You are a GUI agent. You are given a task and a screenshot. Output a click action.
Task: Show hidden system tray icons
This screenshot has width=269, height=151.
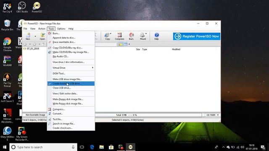[x=223, y=147]
